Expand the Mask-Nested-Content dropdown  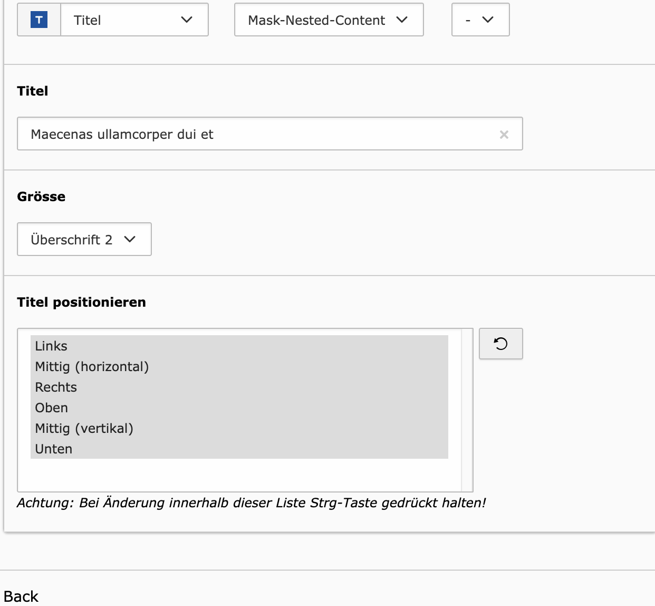[x=329, y=20]
